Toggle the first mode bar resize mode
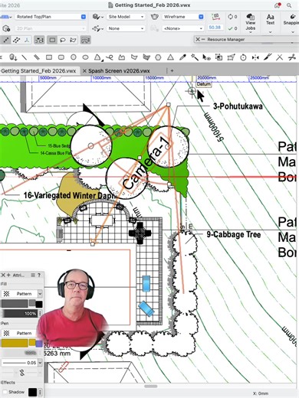Viewport: 299px width, 398px height. [6, 40]
